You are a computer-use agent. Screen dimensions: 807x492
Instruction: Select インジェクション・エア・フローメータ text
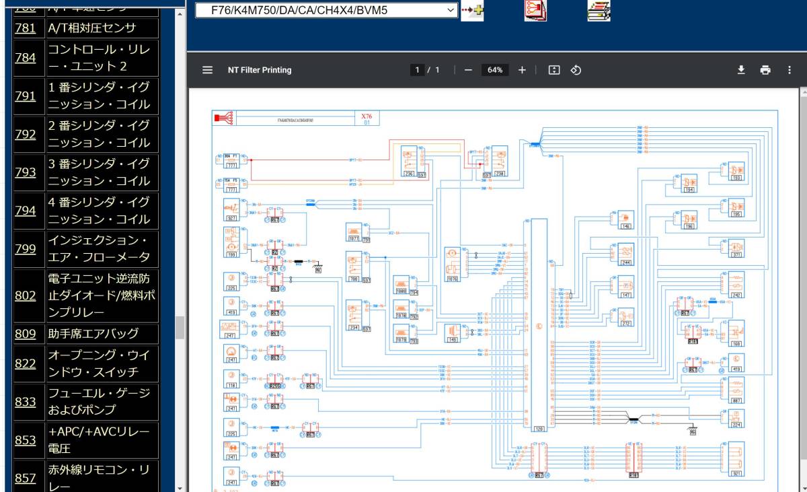pyautogui.click(x=99, y=249)
